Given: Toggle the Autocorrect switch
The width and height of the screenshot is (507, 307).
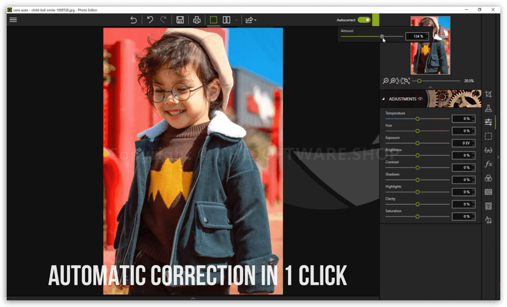Looking at the screenshot, I should click(364, 20).
